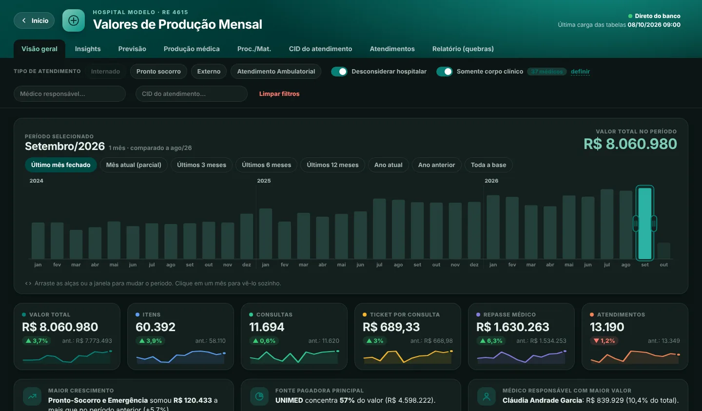Switch to the Previsão tab
The height and width of the screenshot is (411, 702).
[132, 49]
